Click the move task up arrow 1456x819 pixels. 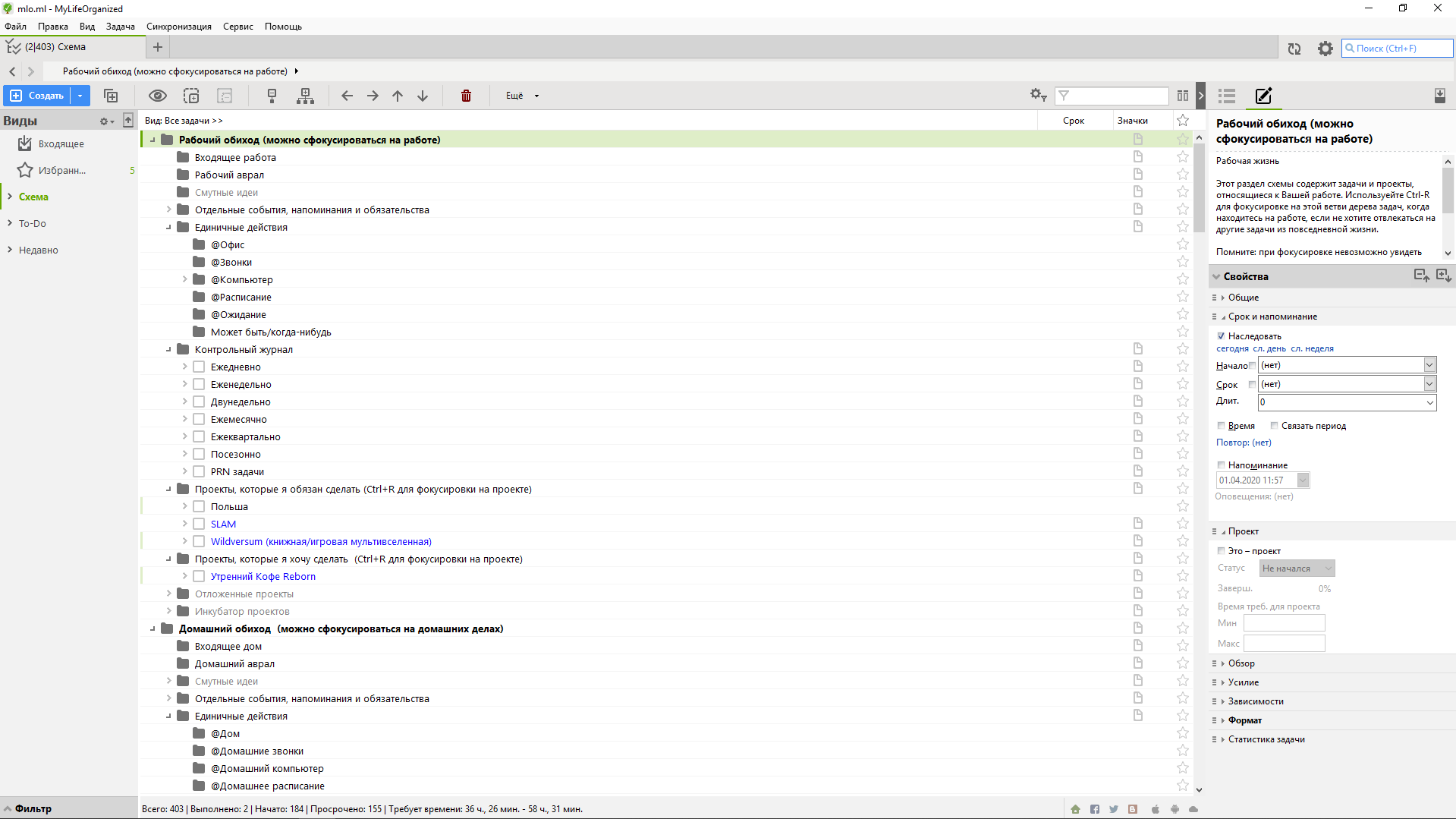coord(398,96)
